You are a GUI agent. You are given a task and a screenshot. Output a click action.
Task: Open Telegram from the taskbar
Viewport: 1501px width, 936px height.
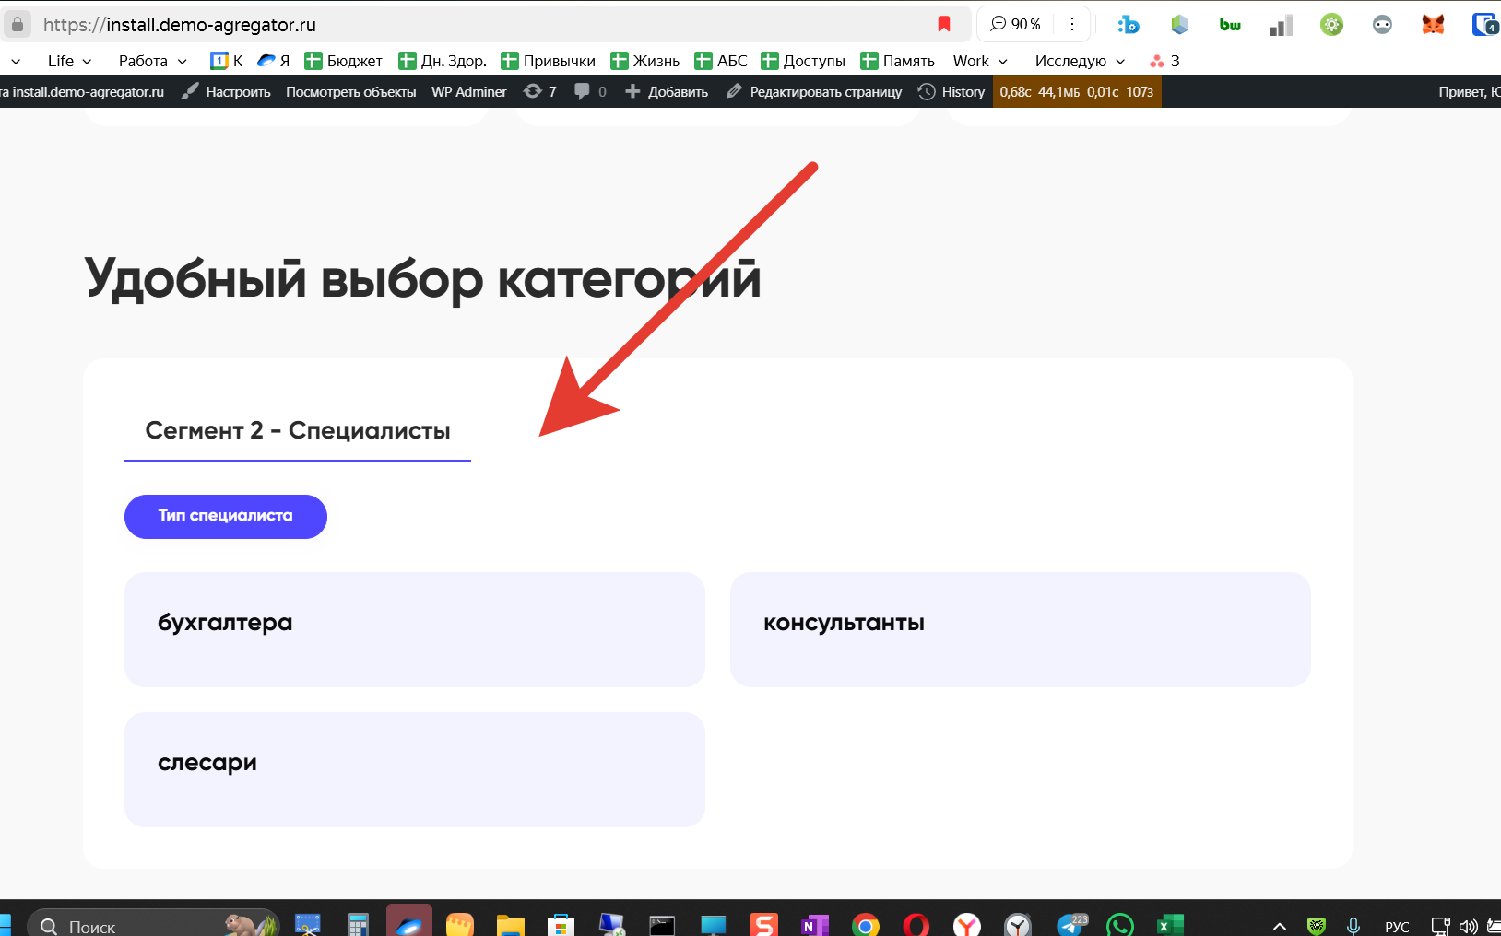1071,924
